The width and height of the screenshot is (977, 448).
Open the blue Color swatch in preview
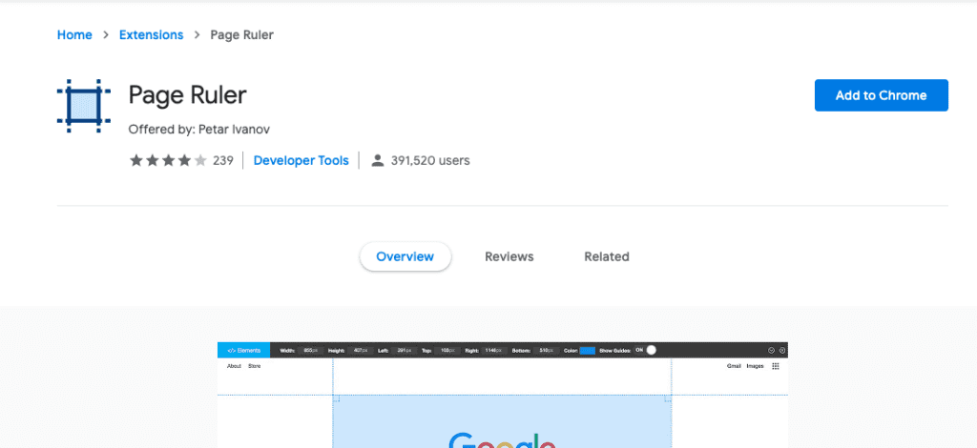[x=588, y=351]
